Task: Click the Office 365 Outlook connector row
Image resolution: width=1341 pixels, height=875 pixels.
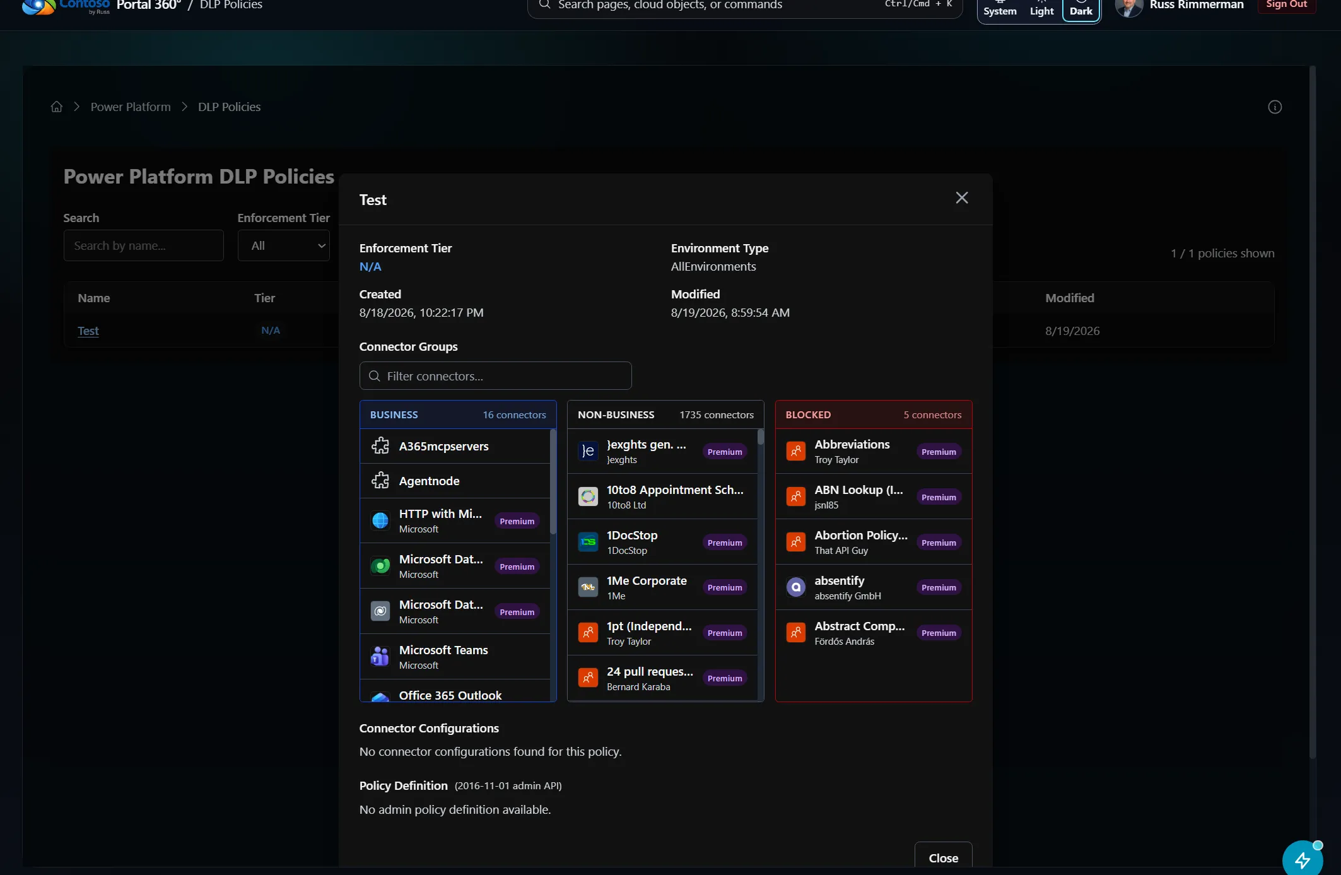Action: tap(455, 691)
